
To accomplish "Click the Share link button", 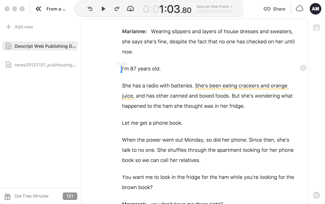I will point(275,9).
